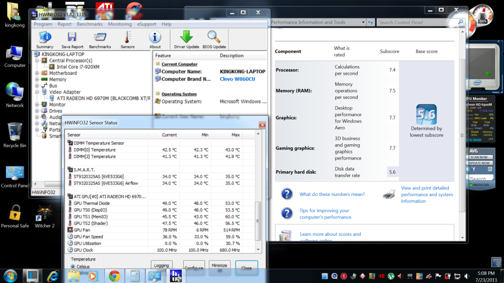Open the Recycle Bin desktop icon
This screenshot has width=504, height=283.
pyautogui.click(x=14, y=135)
